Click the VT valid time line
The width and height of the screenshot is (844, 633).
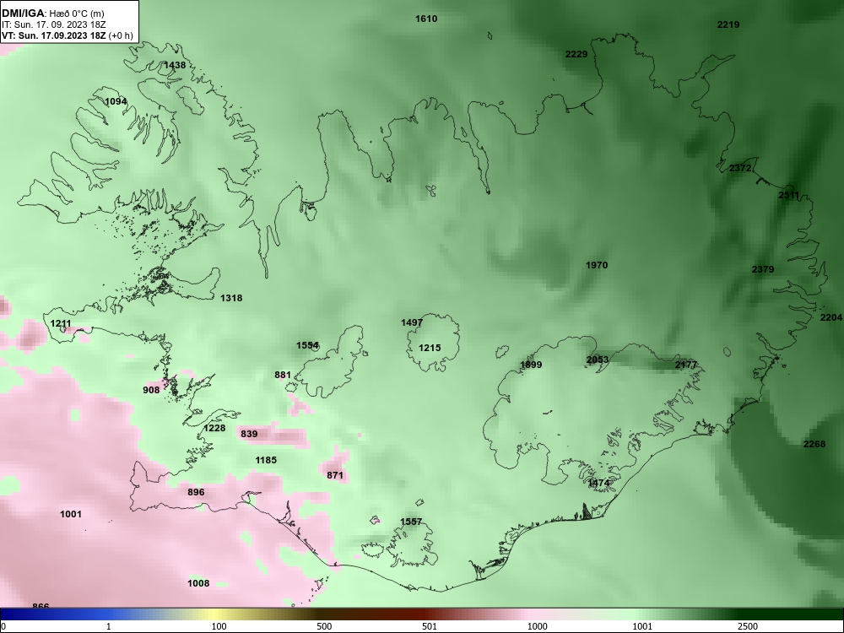point(68,35)
